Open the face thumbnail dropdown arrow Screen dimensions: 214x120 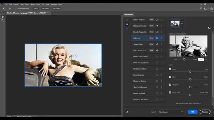click(x=182, y=23)
